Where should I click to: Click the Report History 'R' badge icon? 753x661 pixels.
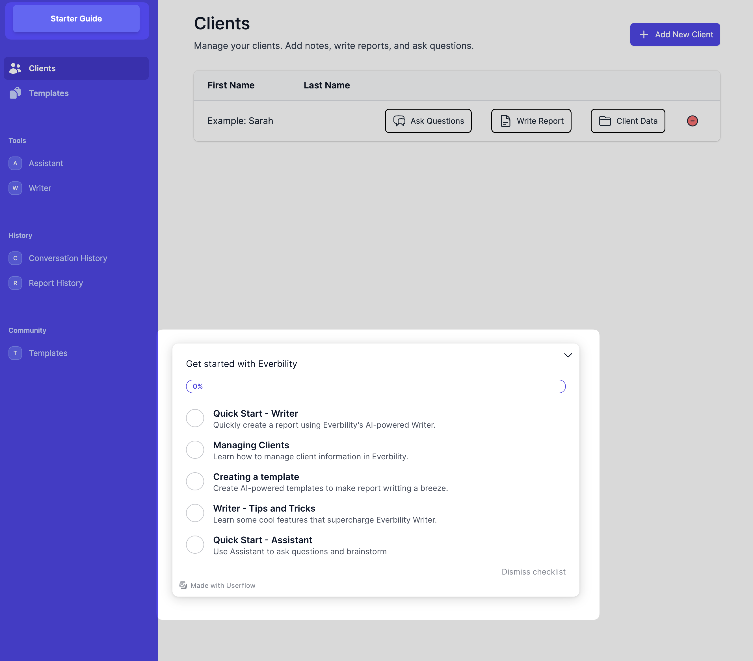(x=15, y=283)
